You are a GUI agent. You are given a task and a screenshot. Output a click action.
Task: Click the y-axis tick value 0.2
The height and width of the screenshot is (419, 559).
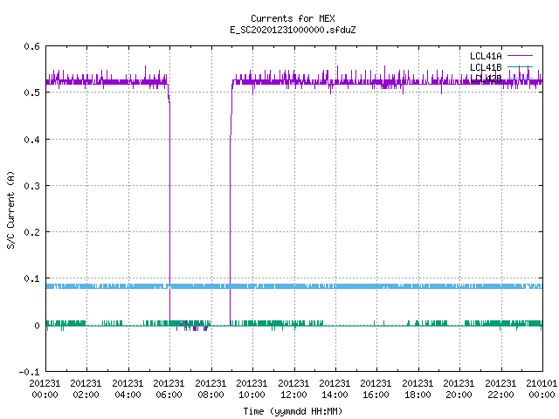click(31, 232)
